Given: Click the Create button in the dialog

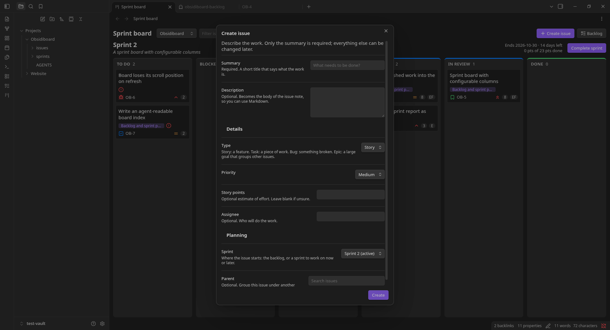Looking at the screenshot, I should tap(378, 295).
